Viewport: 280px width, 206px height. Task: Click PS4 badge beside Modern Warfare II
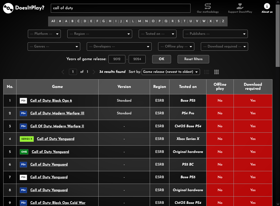(x=24, y=126)
